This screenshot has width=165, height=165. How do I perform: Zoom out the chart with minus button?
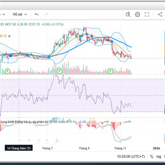point(21,141)
